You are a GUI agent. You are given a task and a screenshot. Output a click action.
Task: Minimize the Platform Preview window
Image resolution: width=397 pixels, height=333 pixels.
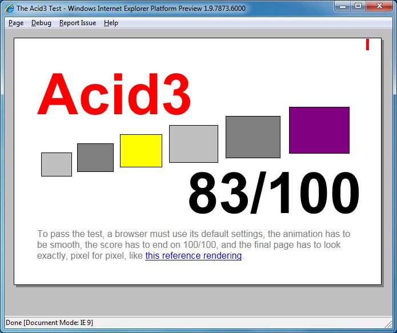point(343,6)
